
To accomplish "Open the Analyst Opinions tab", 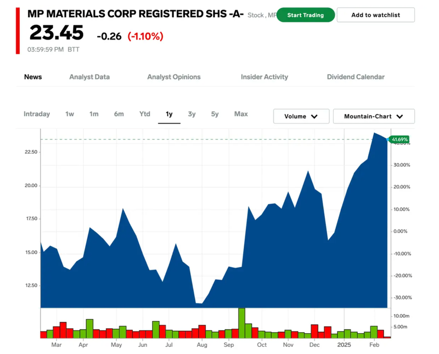I will tap(174, 77).
